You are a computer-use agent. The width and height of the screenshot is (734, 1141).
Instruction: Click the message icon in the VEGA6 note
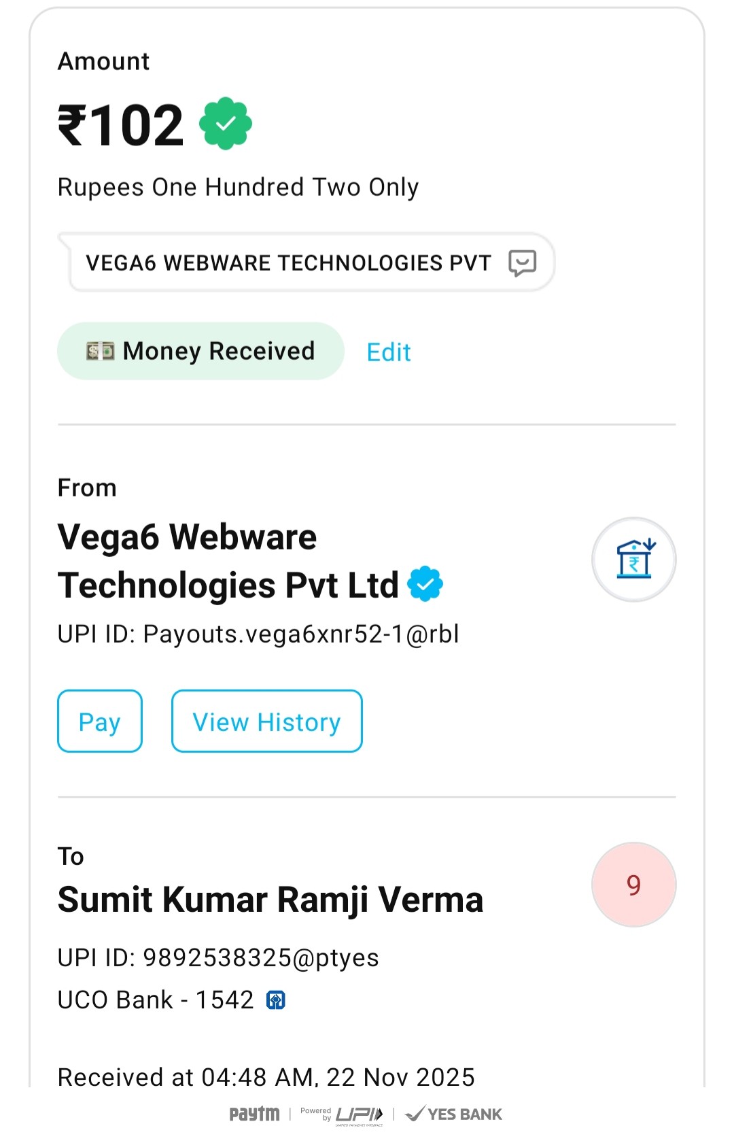point(522,262)
